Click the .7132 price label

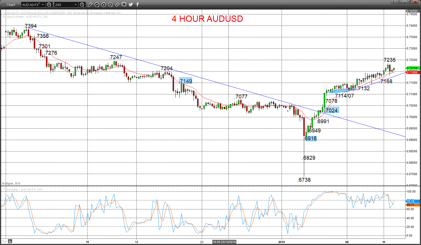(364, 88)
